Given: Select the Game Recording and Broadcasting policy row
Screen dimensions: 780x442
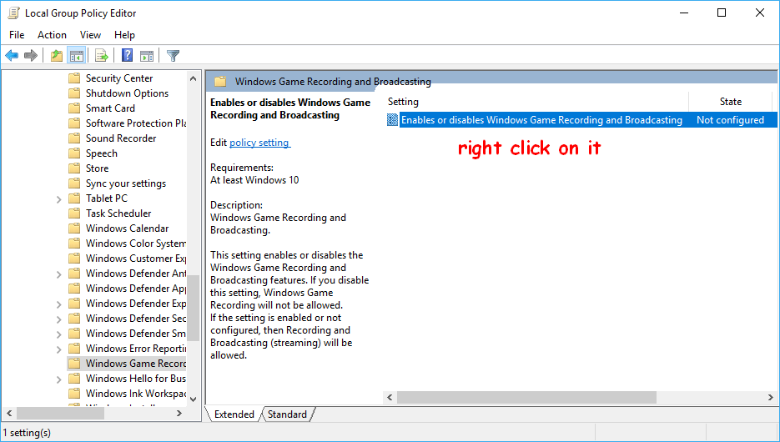Looking at the screenshot, I should tap(541, 120).
